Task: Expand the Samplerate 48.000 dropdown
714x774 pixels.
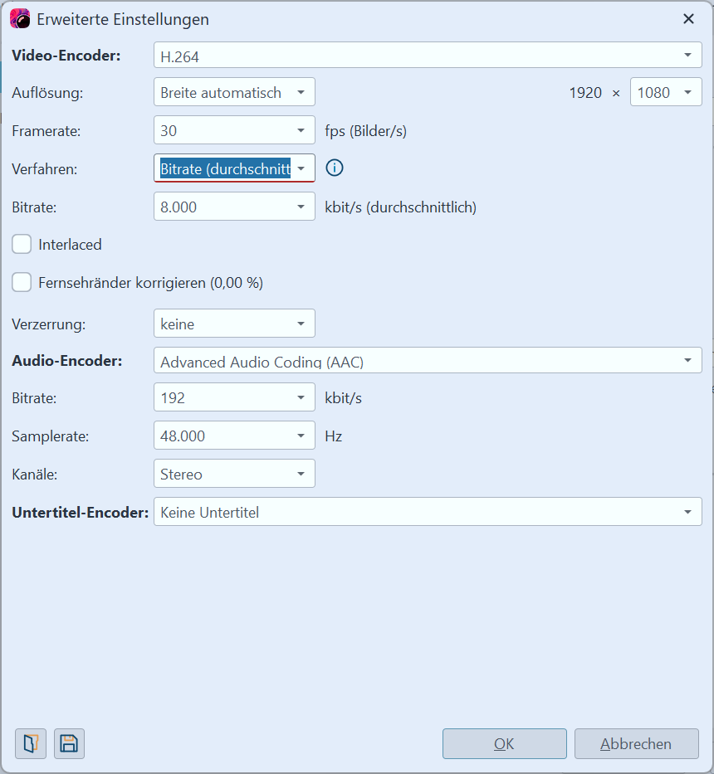Action: pyautogui.click(x=234, y=436)
